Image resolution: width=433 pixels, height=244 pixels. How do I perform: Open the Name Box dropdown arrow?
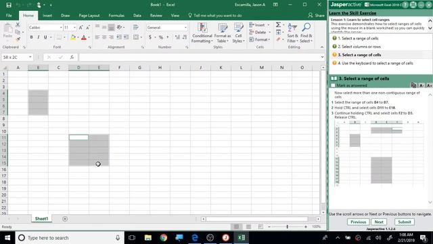30,57
